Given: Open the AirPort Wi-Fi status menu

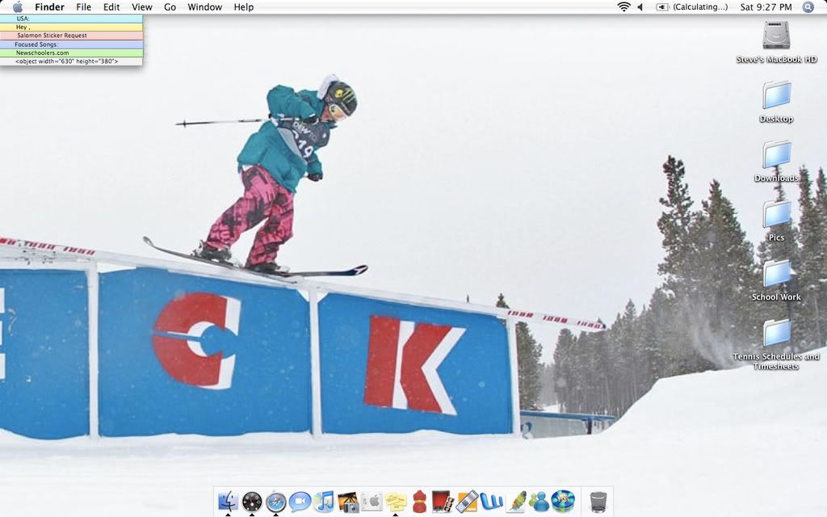Looking at the screenshot, I should click(623, 6).
